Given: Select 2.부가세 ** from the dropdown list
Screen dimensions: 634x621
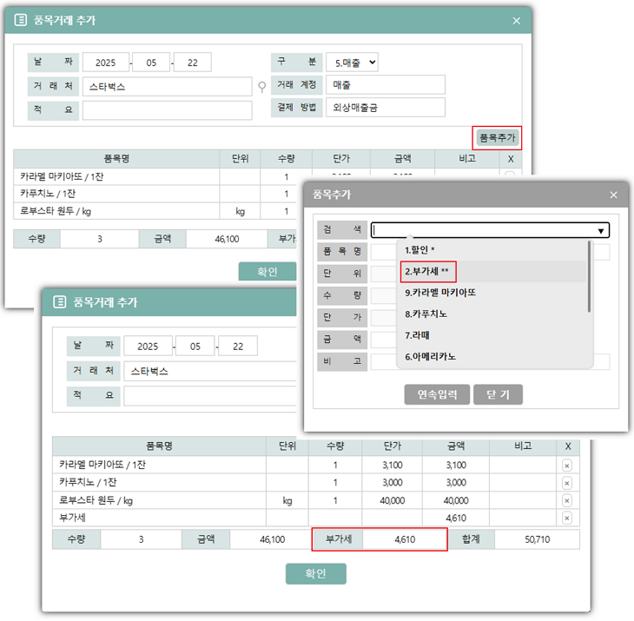Looking at the screenshot, I should coord(493,271).
